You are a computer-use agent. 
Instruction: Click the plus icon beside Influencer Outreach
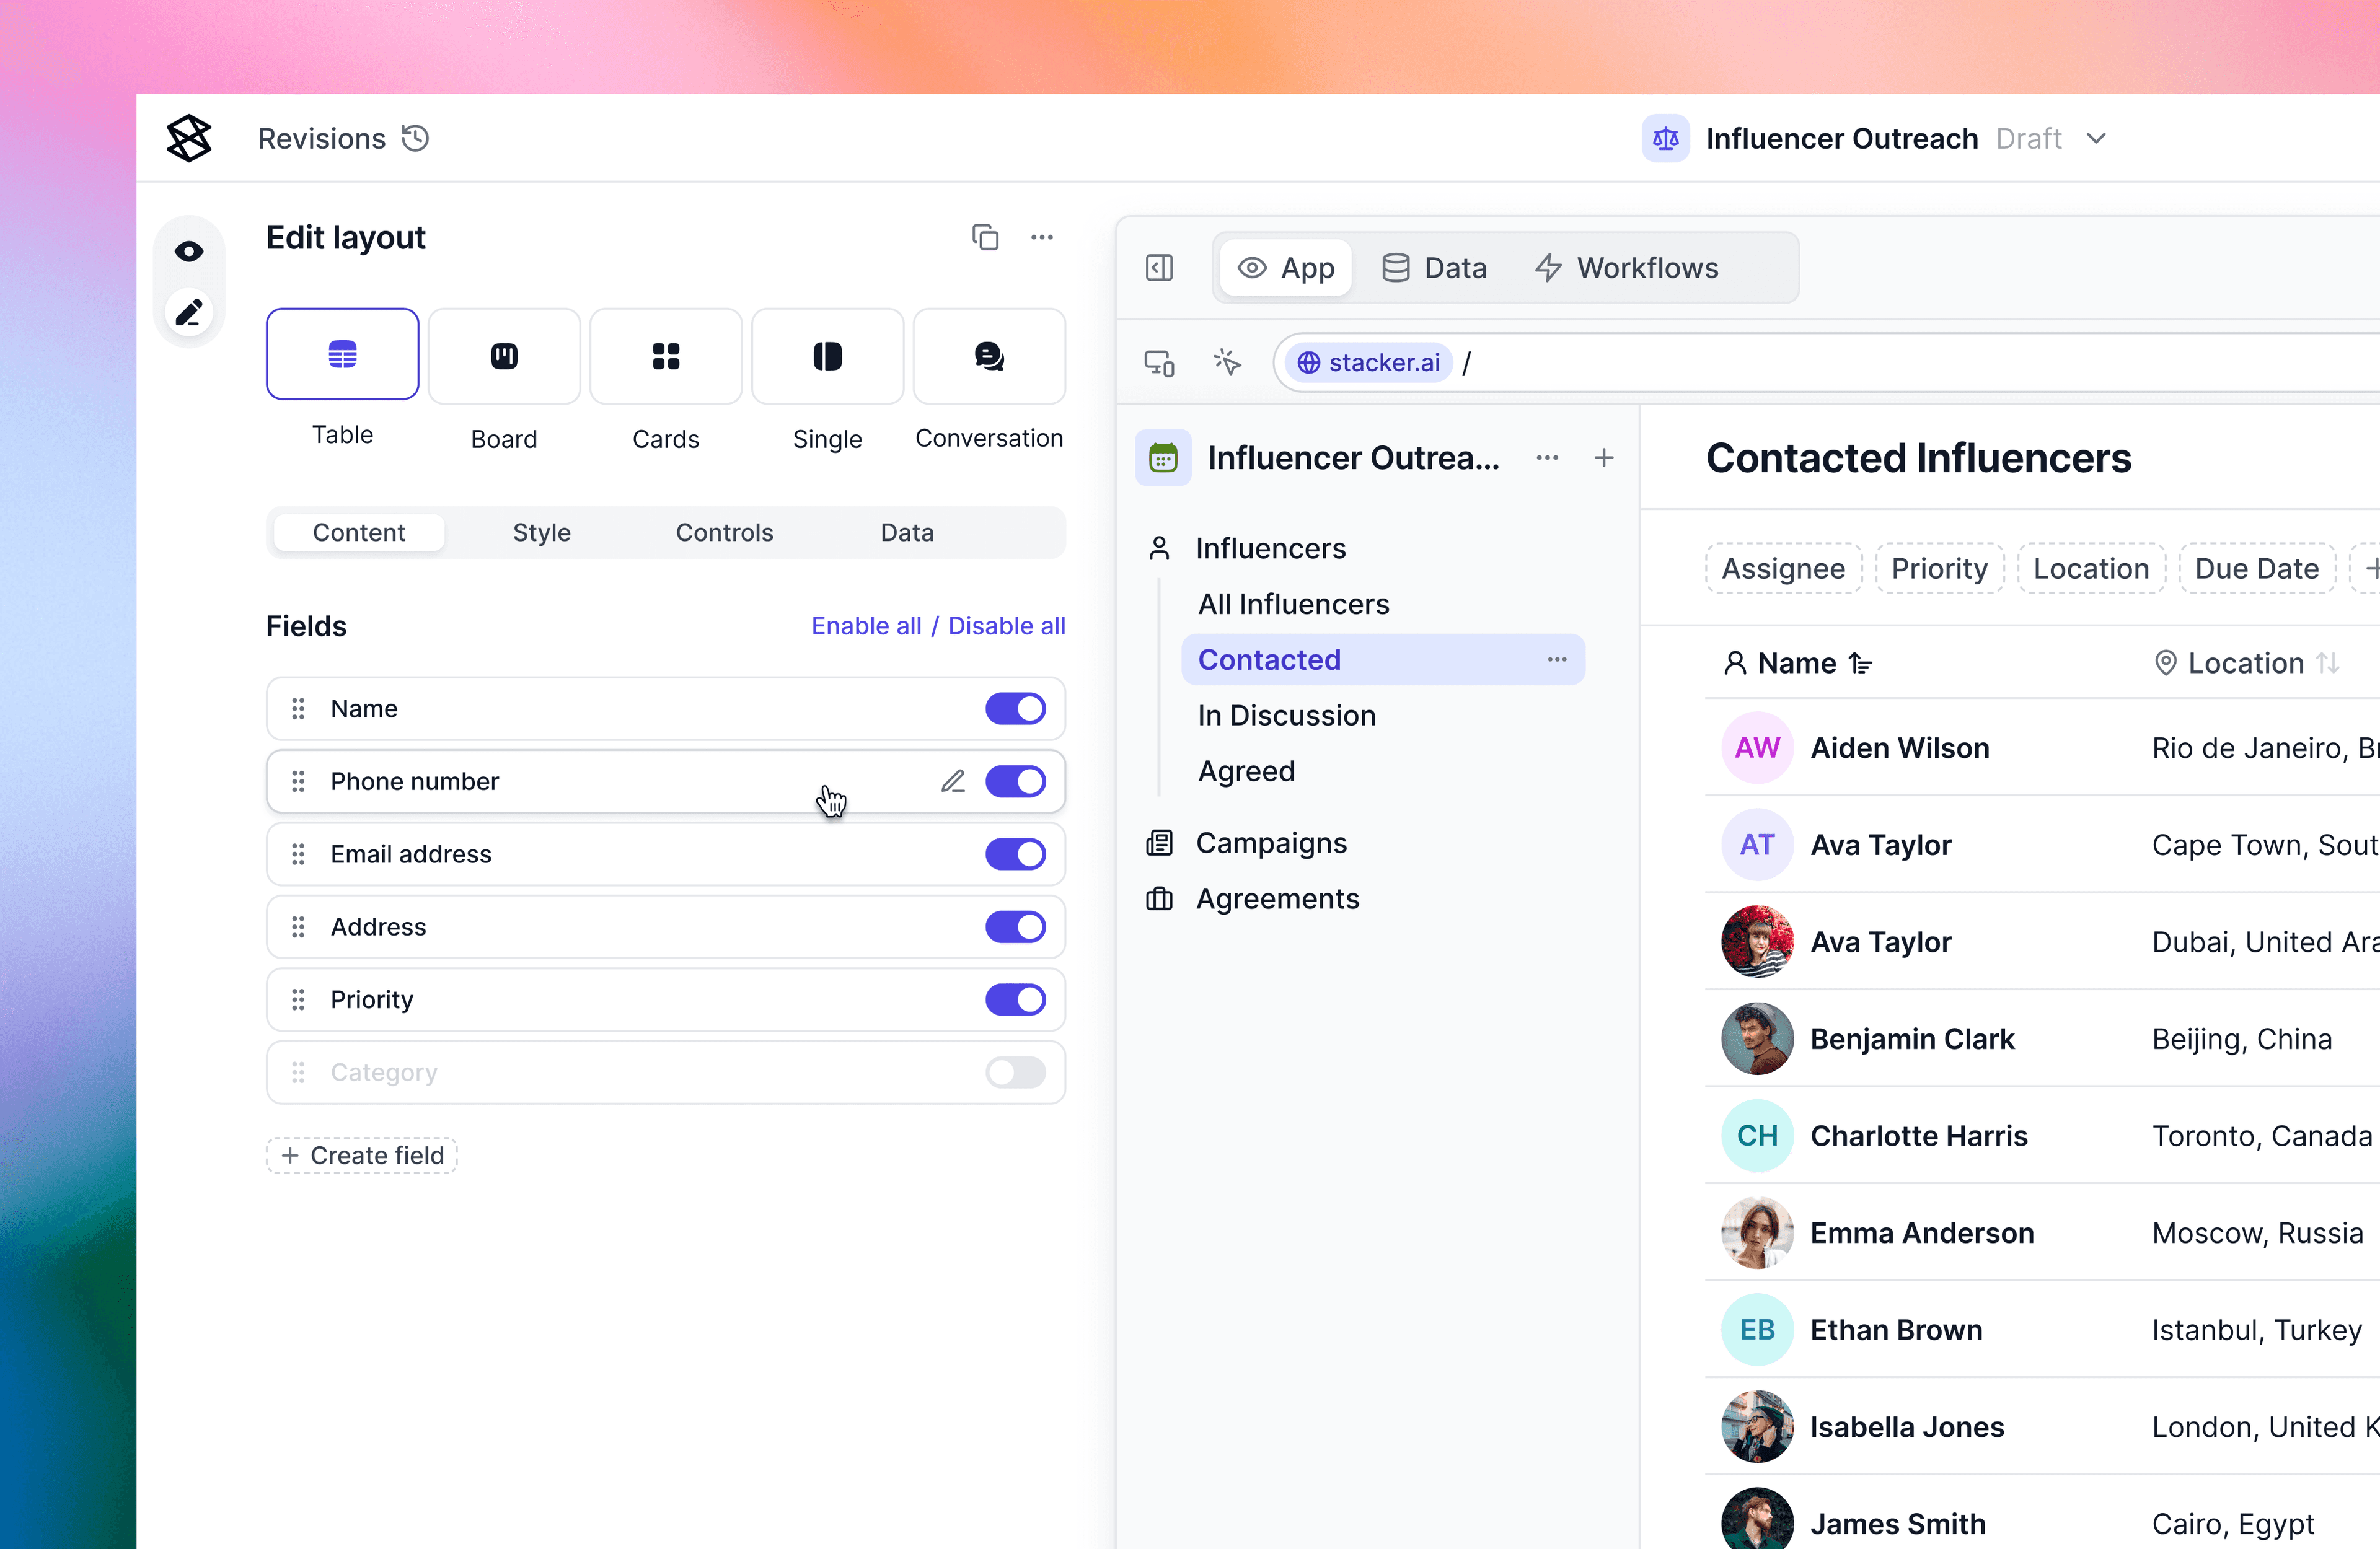tap(1604, 458)
